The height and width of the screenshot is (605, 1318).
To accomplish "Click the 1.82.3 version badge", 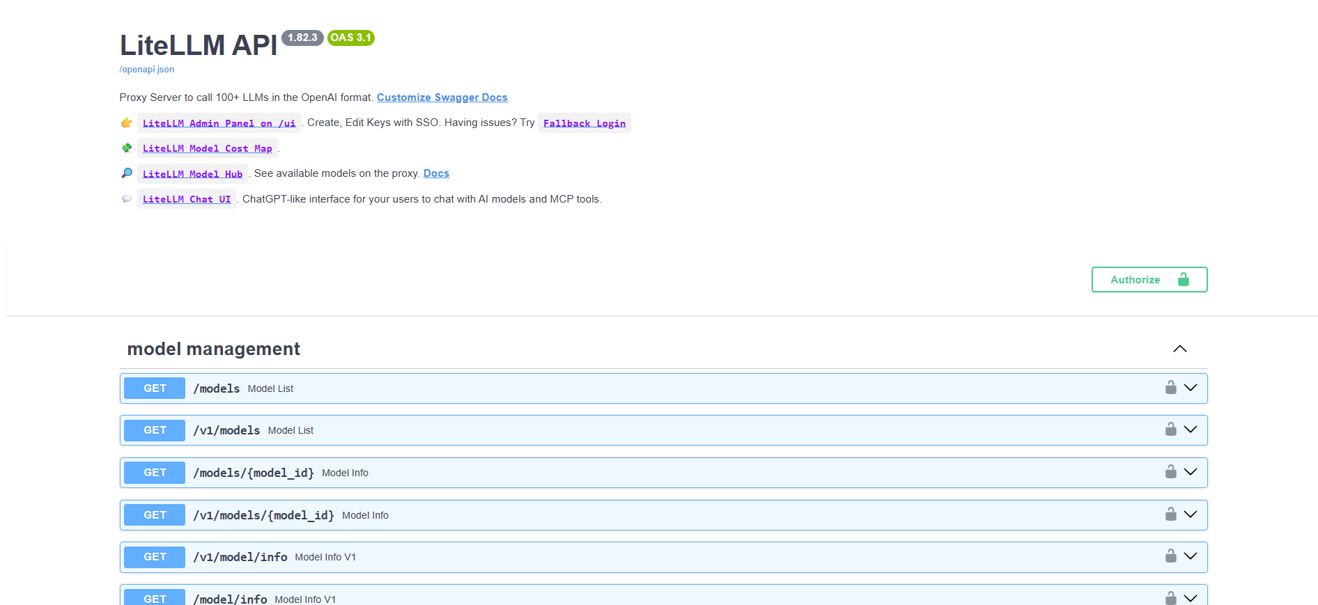I will pos(302,38).
